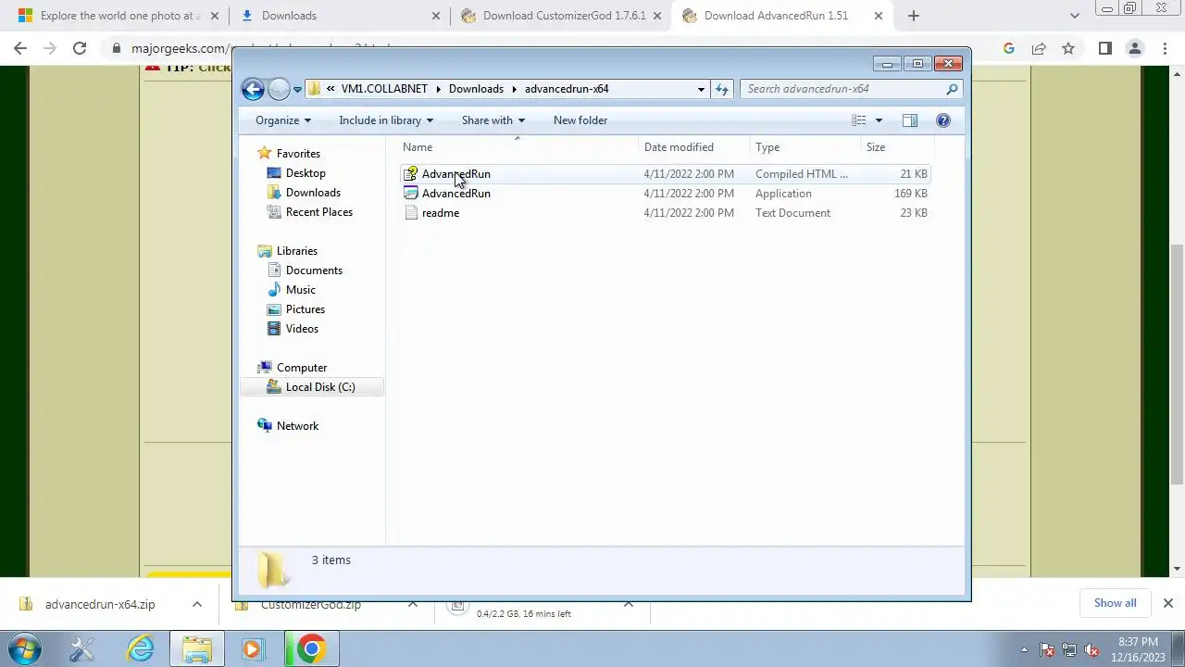Click VM1.COLLABNET in the address path

tap(384, 89)
